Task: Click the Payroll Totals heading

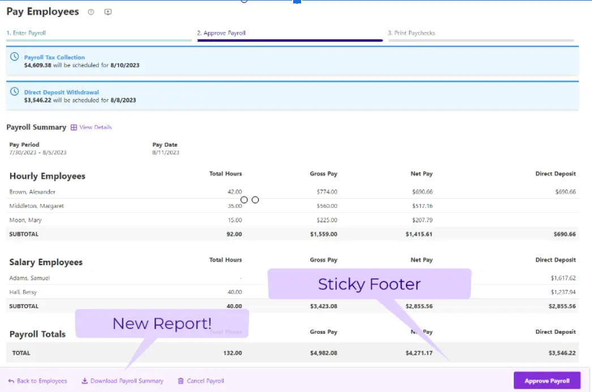Action: click(x=37, y=334)
